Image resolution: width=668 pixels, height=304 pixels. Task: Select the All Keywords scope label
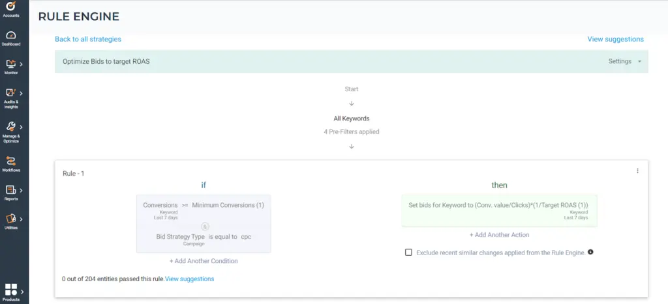[352, 118]
